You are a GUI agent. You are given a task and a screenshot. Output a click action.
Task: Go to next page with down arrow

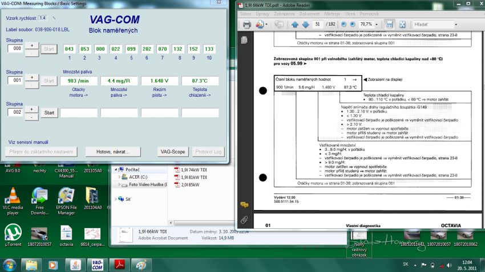pyautogui.click(x=305, y=24)
